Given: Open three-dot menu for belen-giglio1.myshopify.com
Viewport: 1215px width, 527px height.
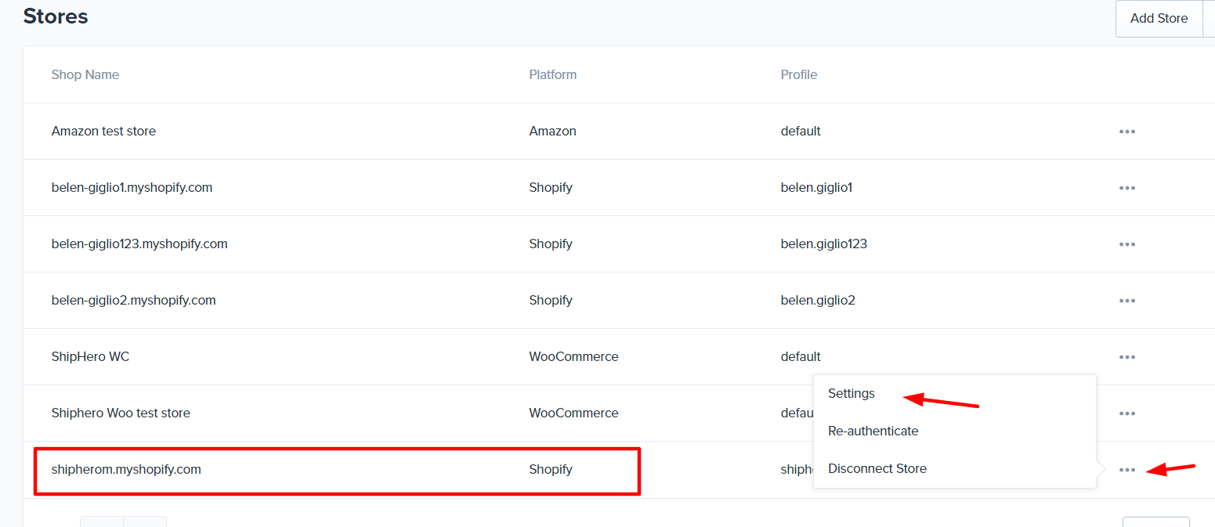Looking at the screenshot, I should [1126, 188].
